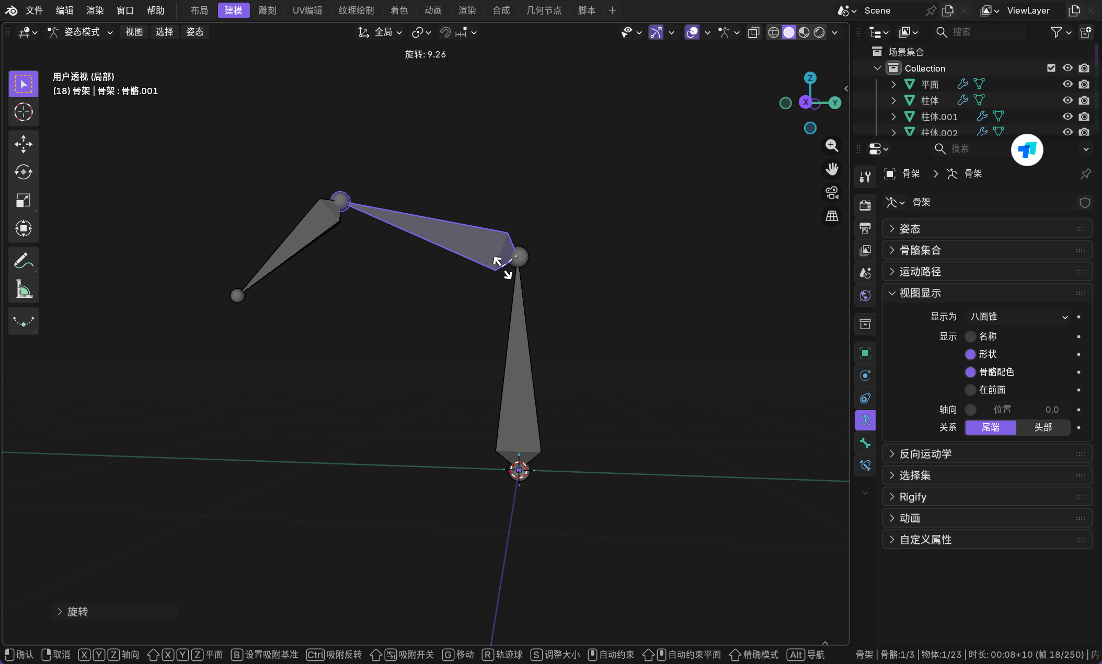1102x664 pixels.
Task: Click the 头部 relation button
Action: (x=1043, y=427)
